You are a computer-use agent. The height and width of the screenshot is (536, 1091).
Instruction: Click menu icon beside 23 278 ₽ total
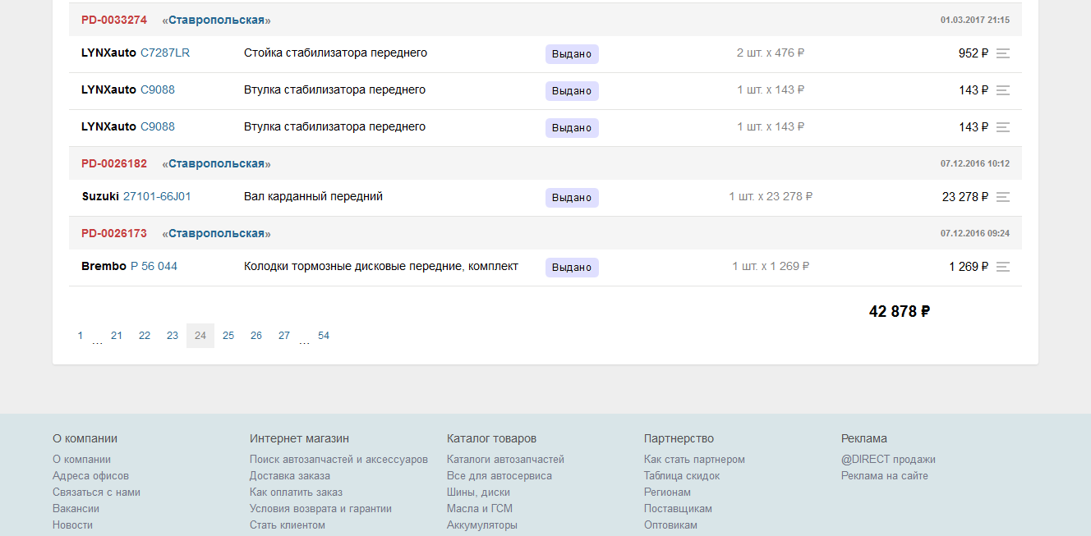click(x=1002, y=197)
